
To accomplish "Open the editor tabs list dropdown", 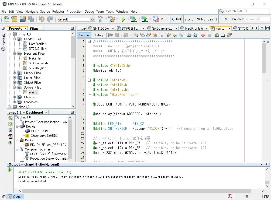I will pyautogui.click(x=262, y=28).
